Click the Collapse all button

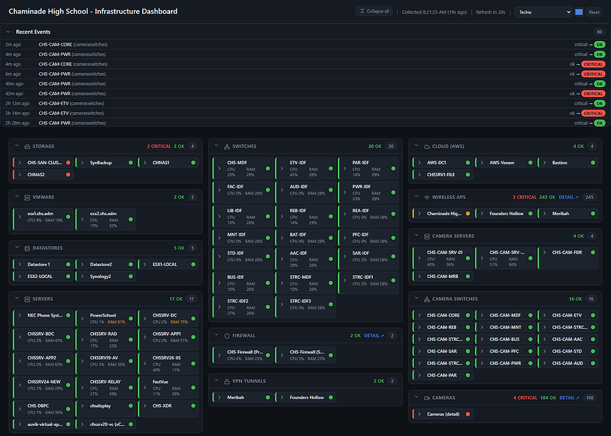click(374, 11)
